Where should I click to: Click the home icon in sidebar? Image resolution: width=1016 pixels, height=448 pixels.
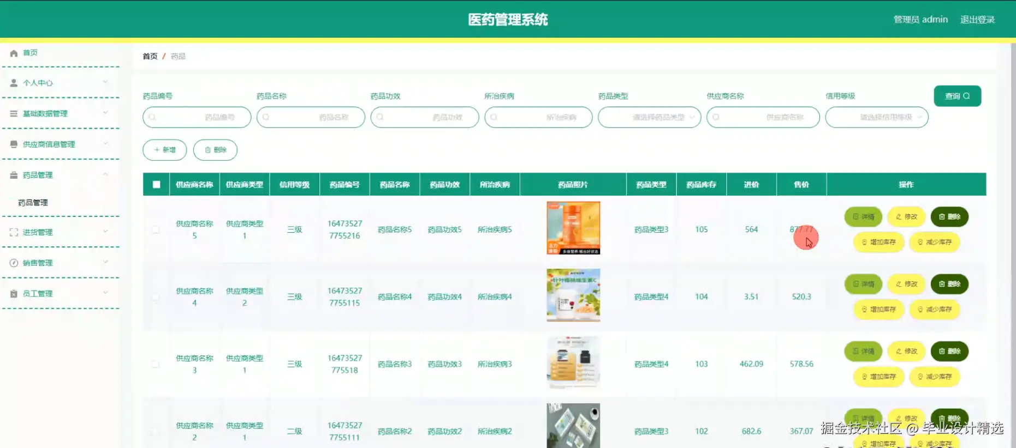click(x=14, y=53)
